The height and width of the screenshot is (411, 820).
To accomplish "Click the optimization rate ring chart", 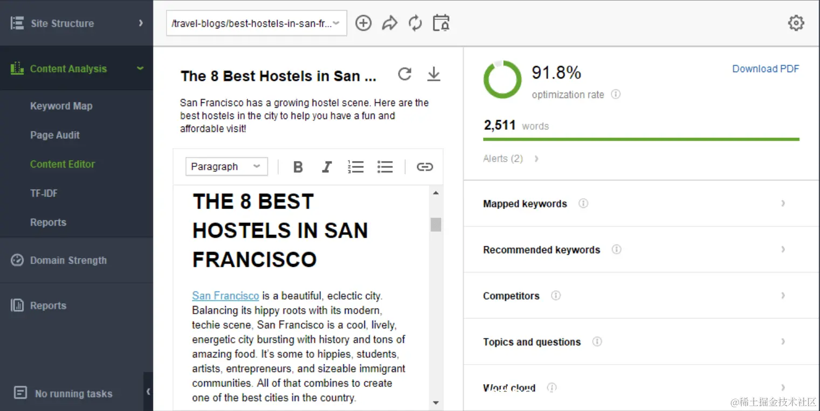I will 502,80.
